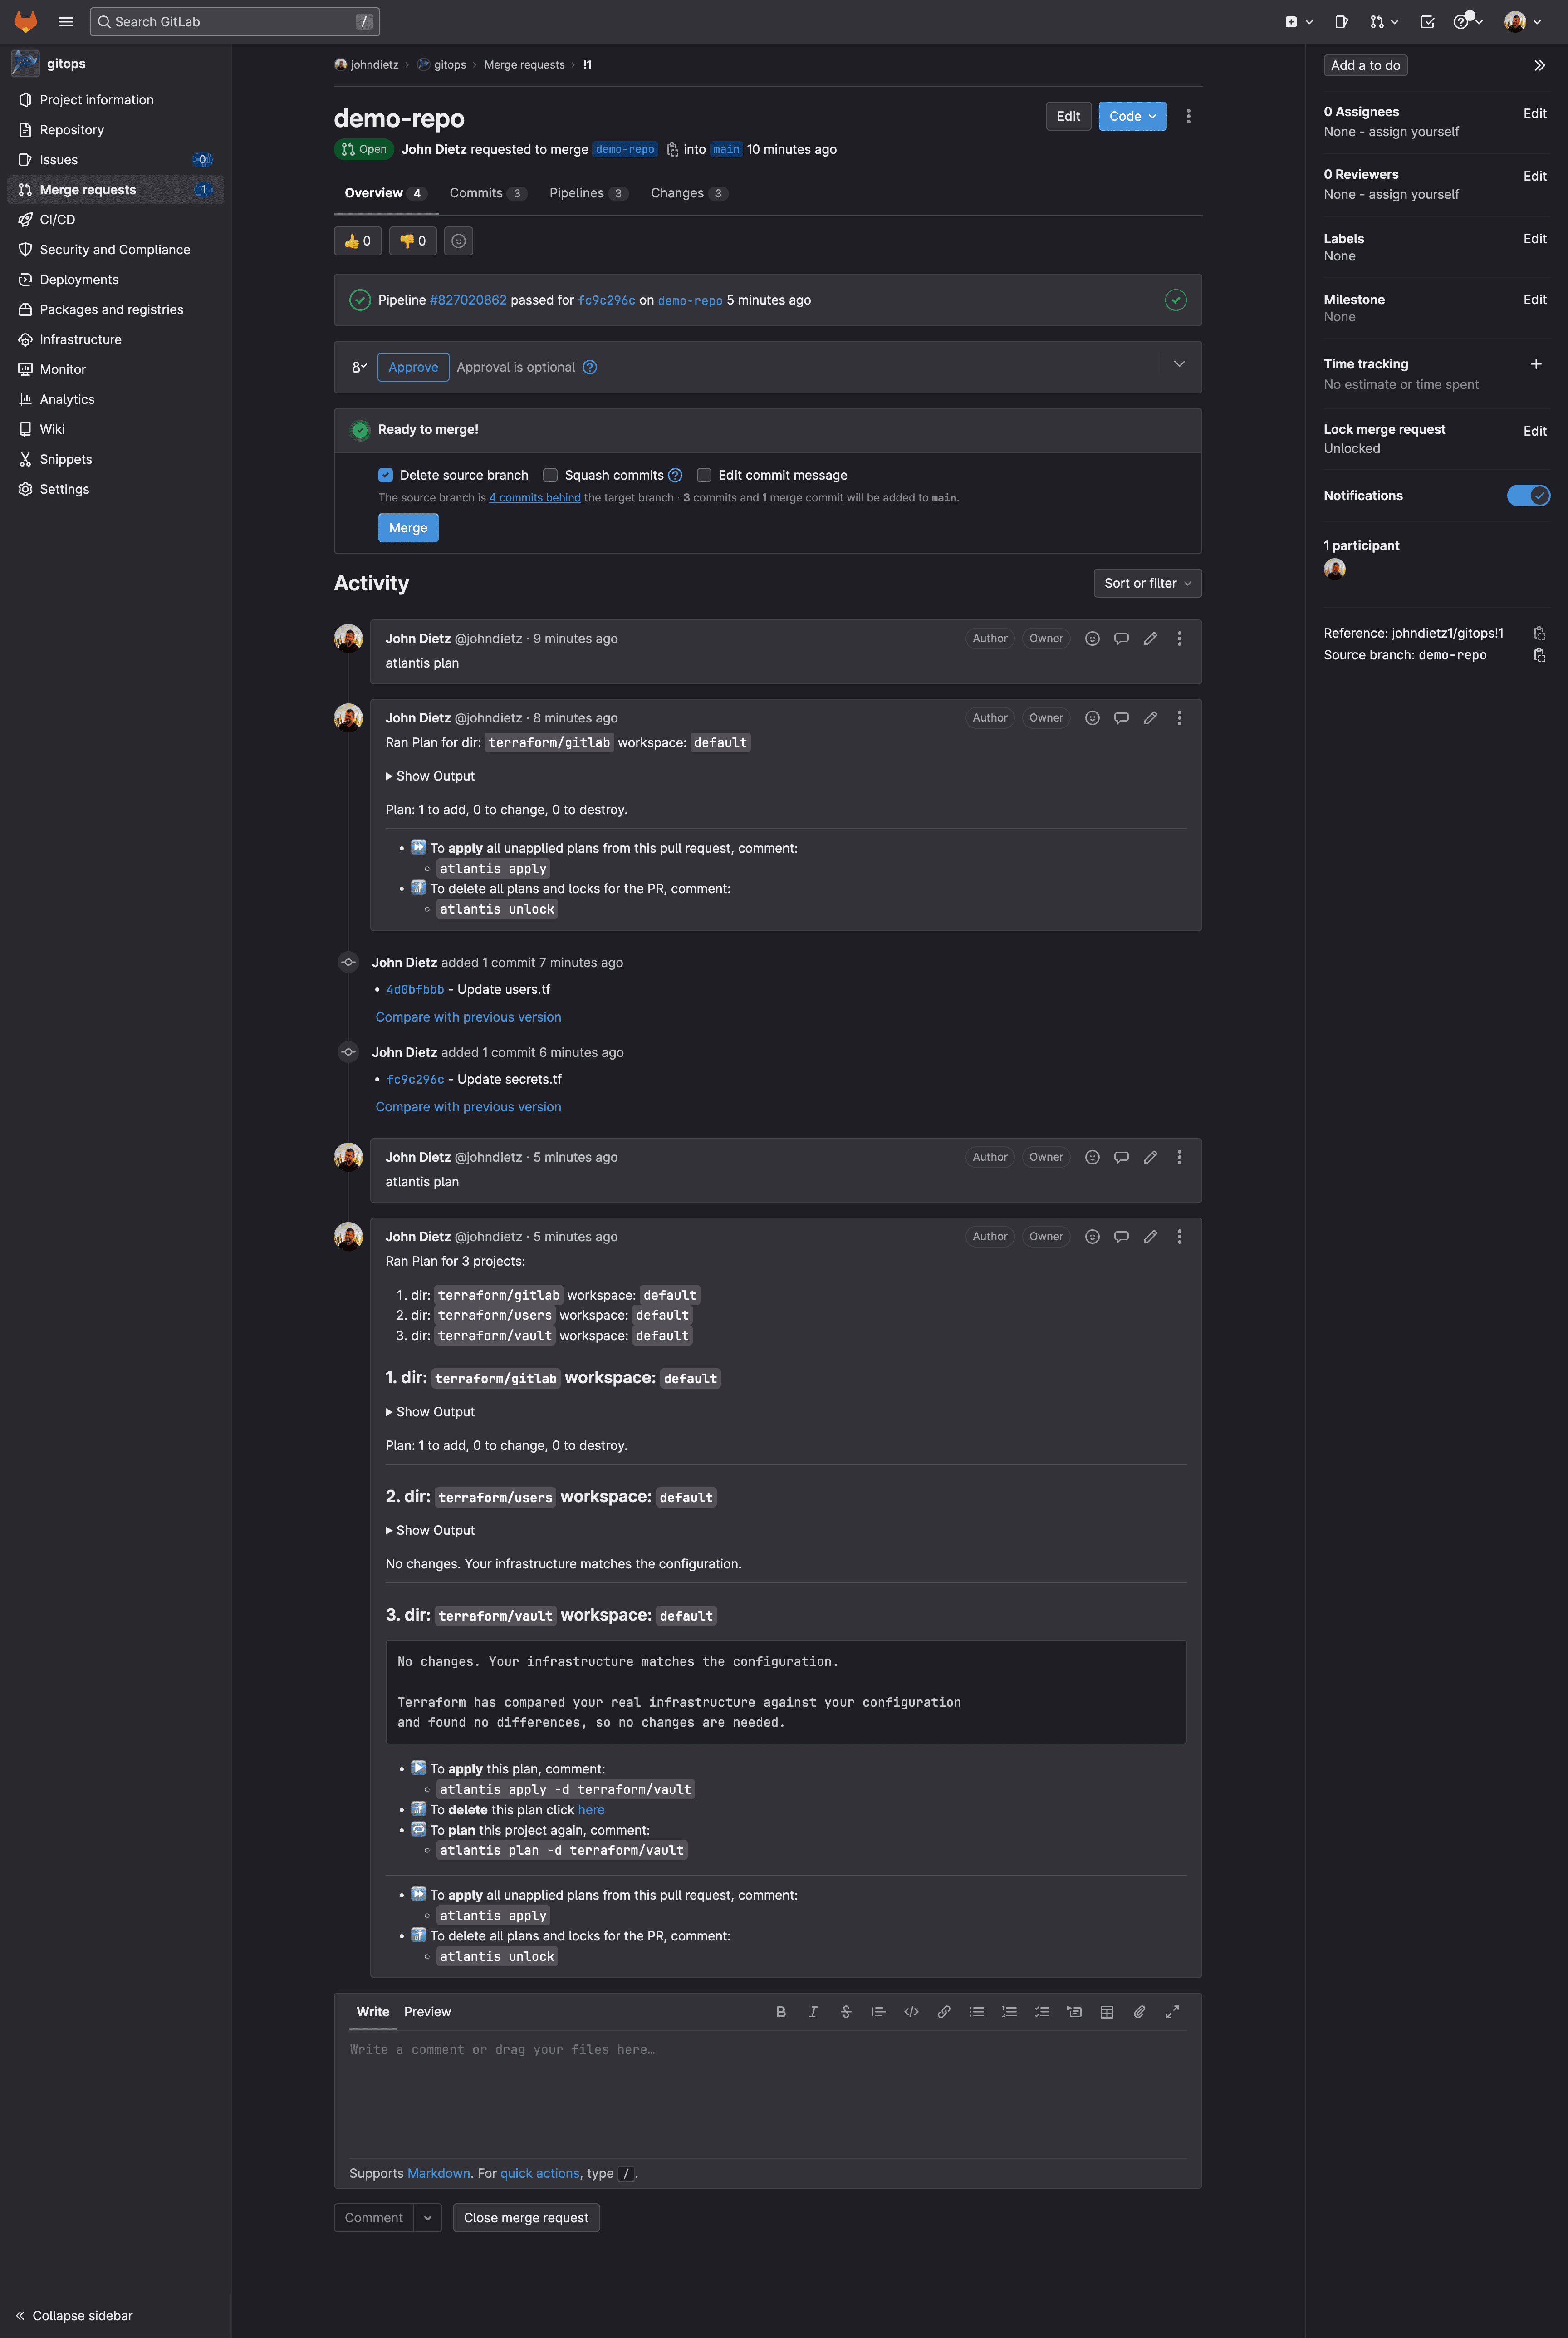Click the Merge button
The width and height of the screenshot is (1568, 2338).
pos(408,528)
